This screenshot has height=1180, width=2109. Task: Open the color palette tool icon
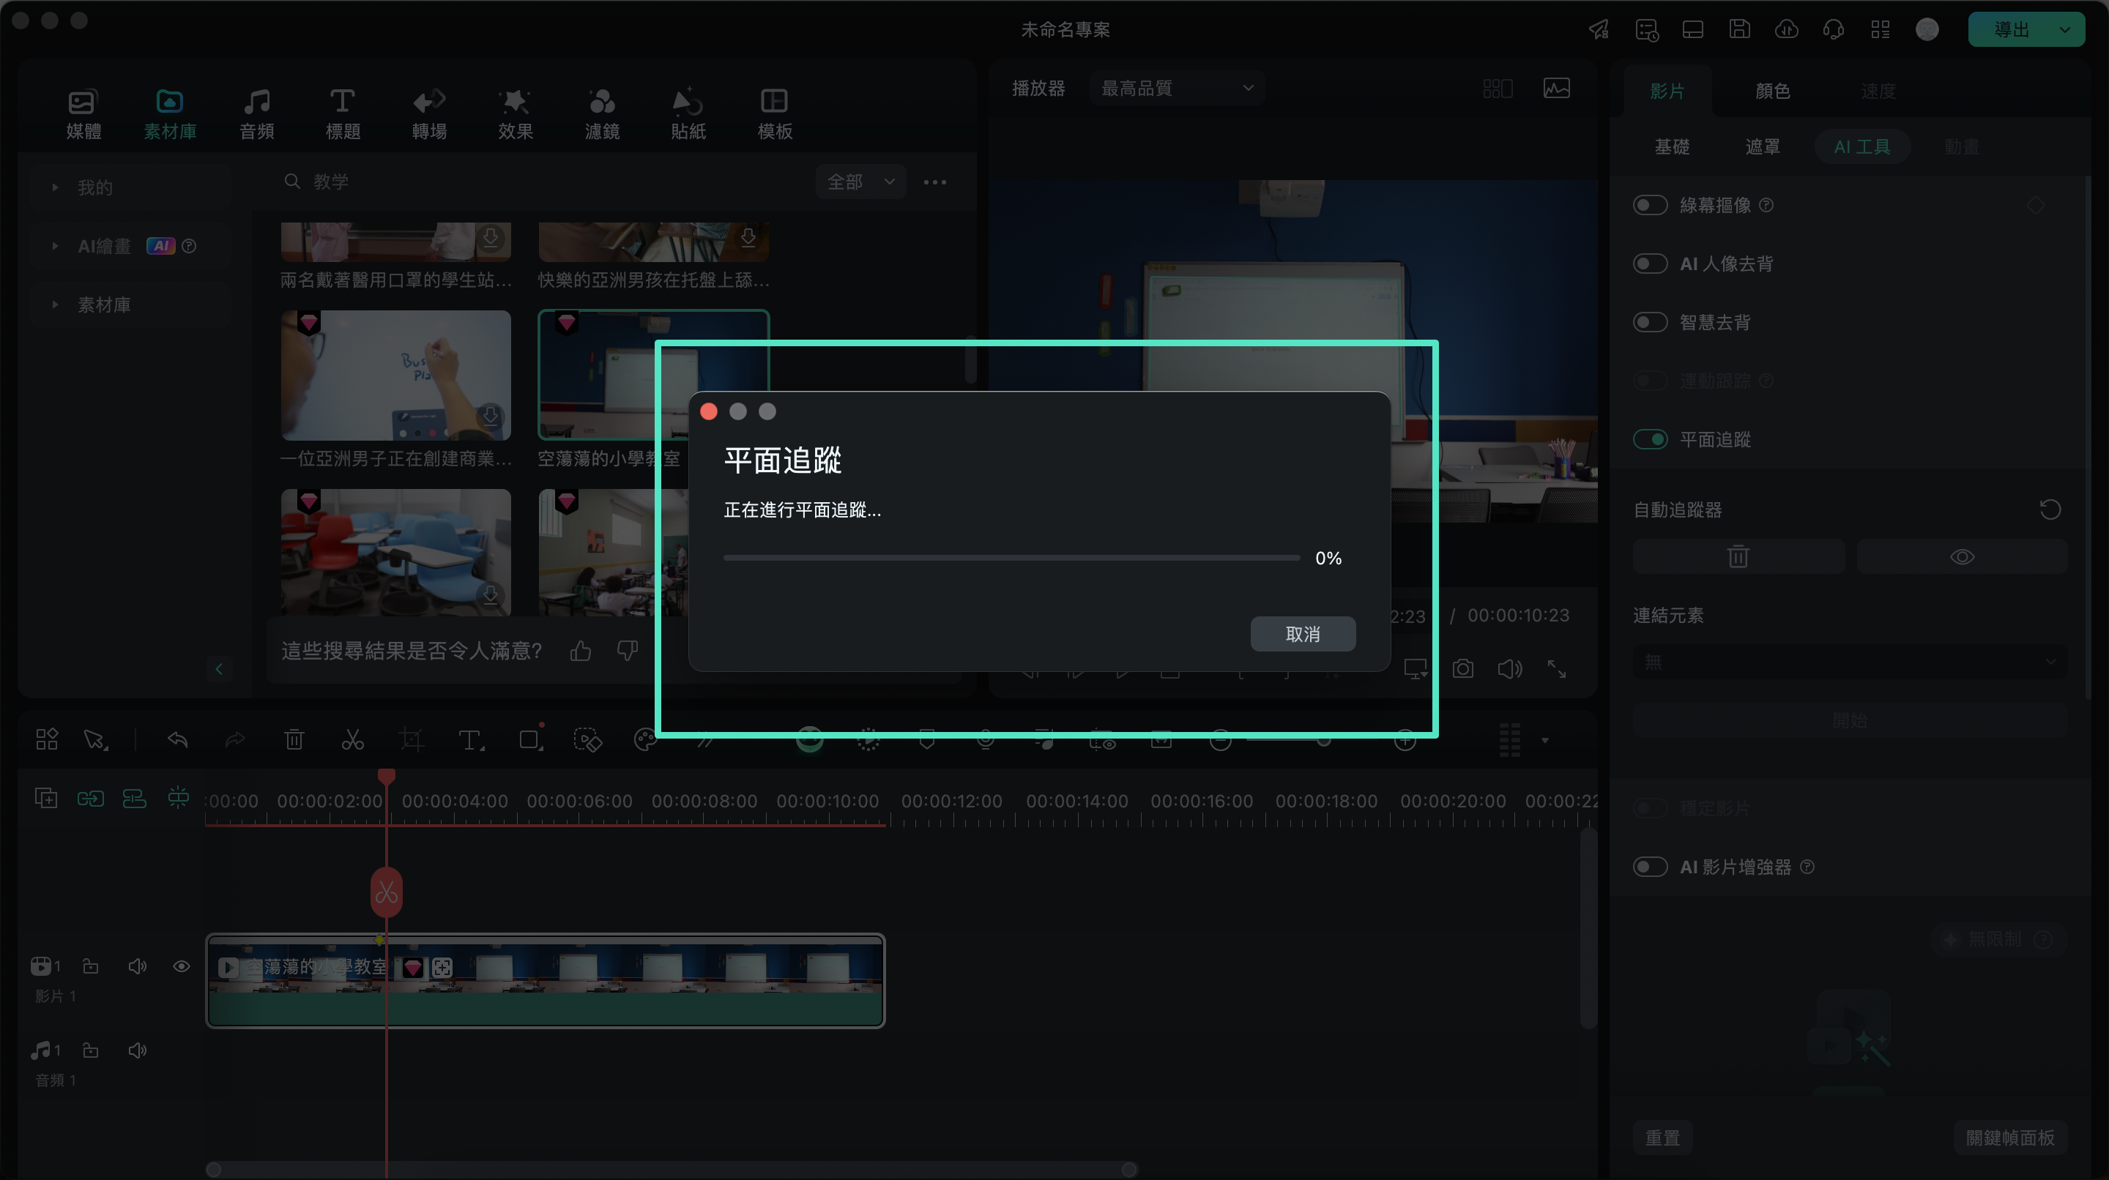[645, 740]
